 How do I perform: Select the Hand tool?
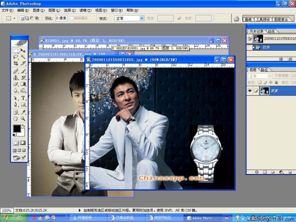[16, 119]
